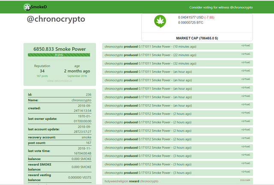Click the 6850.833 Smoke Power heading
The image size is (274, 185).
60,49
